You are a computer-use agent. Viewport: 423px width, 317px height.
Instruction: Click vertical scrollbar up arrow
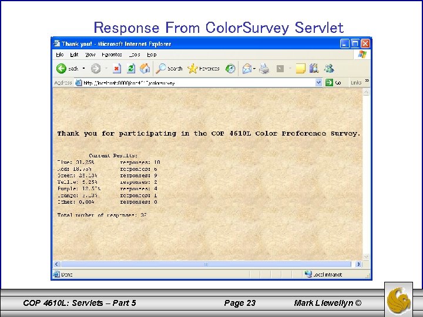366,92
